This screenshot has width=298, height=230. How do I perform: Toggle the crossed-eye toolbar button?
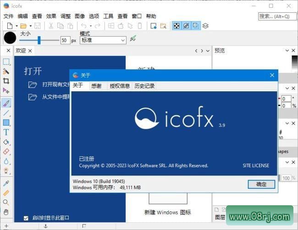click(186, 26)
